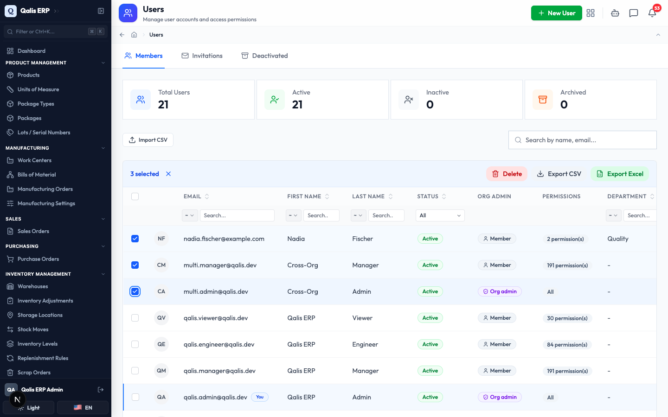
Task: Click Import CSV button
Action: (x=148, y=140)
